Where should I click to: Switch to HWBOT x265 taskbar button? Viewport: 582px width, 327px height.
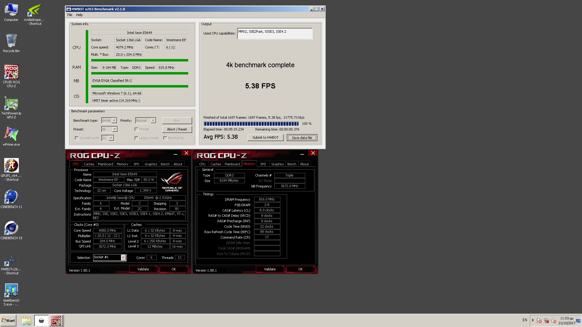42,321
